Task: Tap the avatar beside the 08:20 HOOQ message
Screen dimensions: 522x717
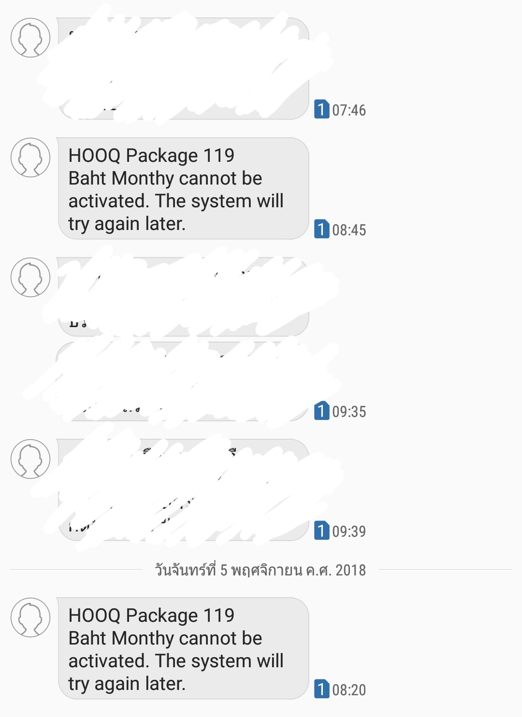Action: point(30,617)
